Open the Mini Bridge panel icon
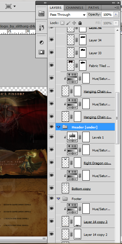 (41, 13)
